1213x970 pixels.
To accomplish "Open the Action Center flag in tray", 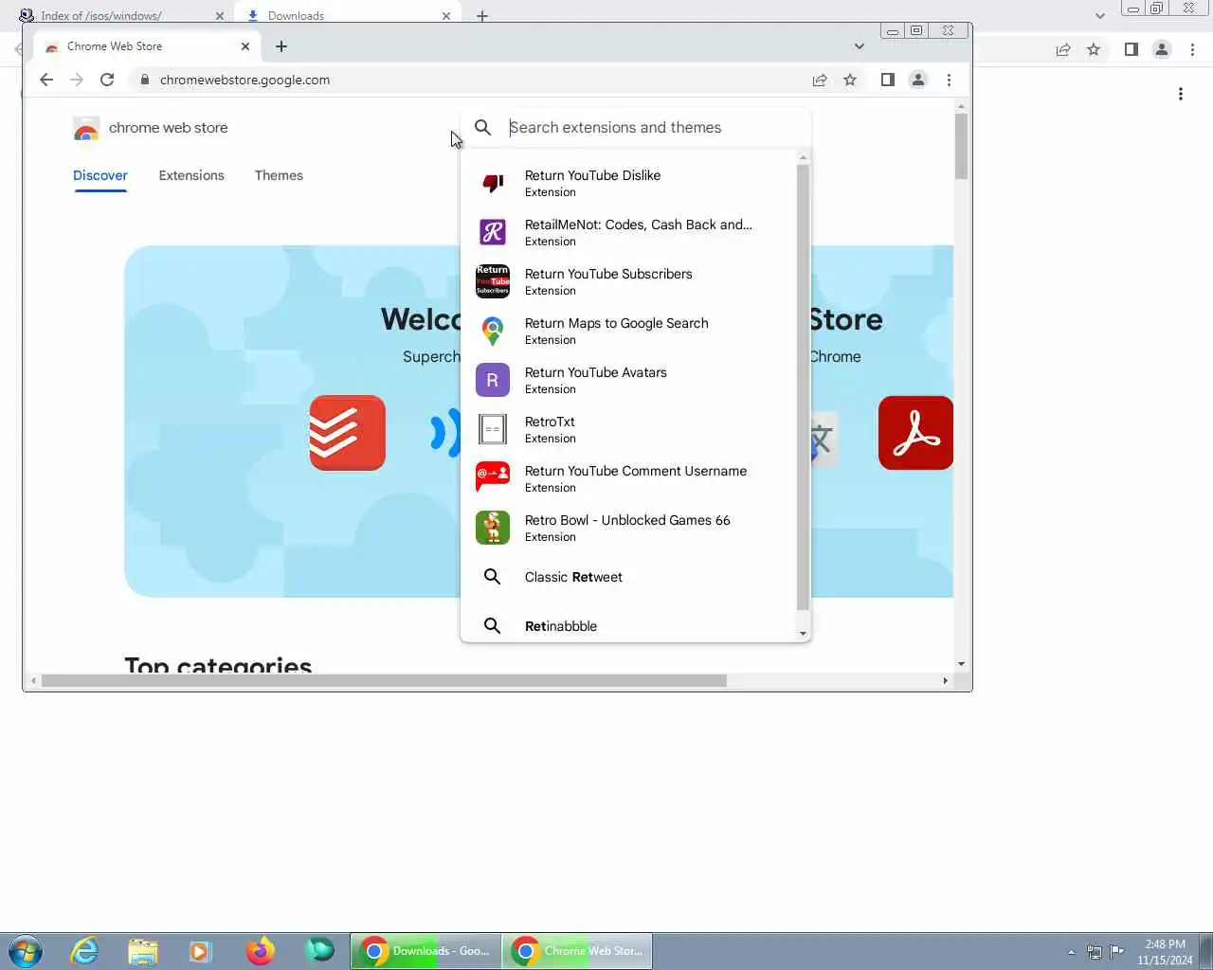I will (1117, 951).
